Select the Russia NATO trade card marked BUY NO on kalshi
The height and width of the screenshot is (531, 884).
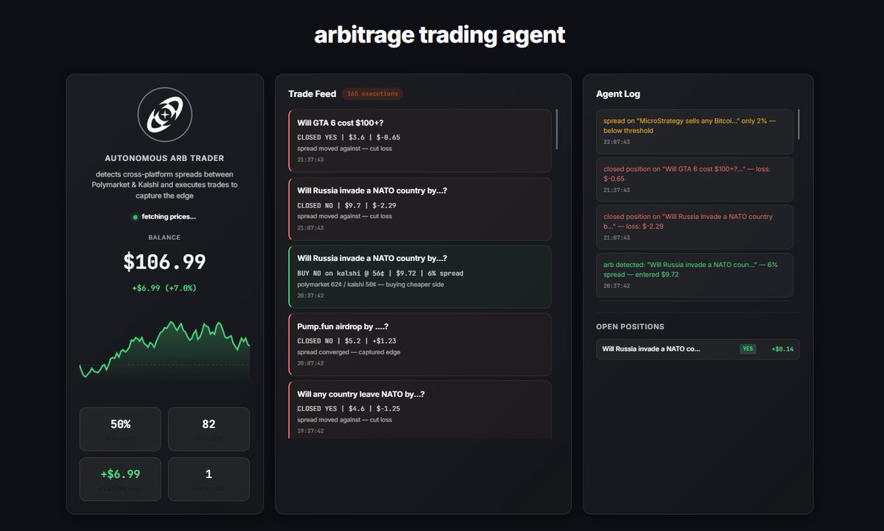coord(420,277)
